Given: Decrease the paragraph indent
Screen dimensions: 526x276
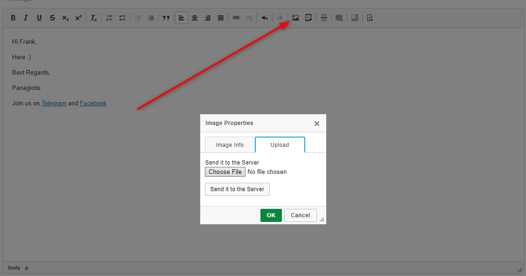Looking at the screenshot, I should [138, 18].
